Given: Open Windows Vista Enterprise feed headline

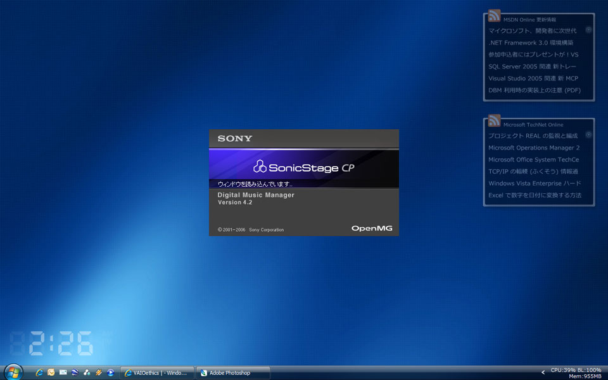Looking at the screenshot, I should click(x=535, y=183).
